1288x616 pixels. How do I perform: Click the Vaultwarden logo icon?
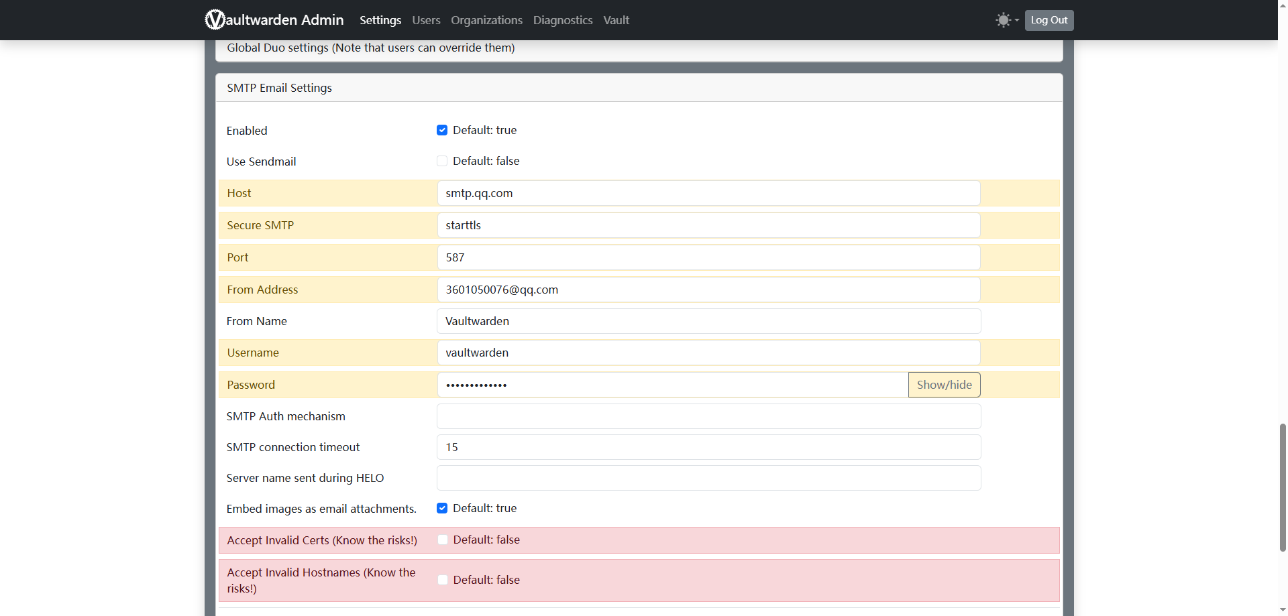click(x=215, y=20)
